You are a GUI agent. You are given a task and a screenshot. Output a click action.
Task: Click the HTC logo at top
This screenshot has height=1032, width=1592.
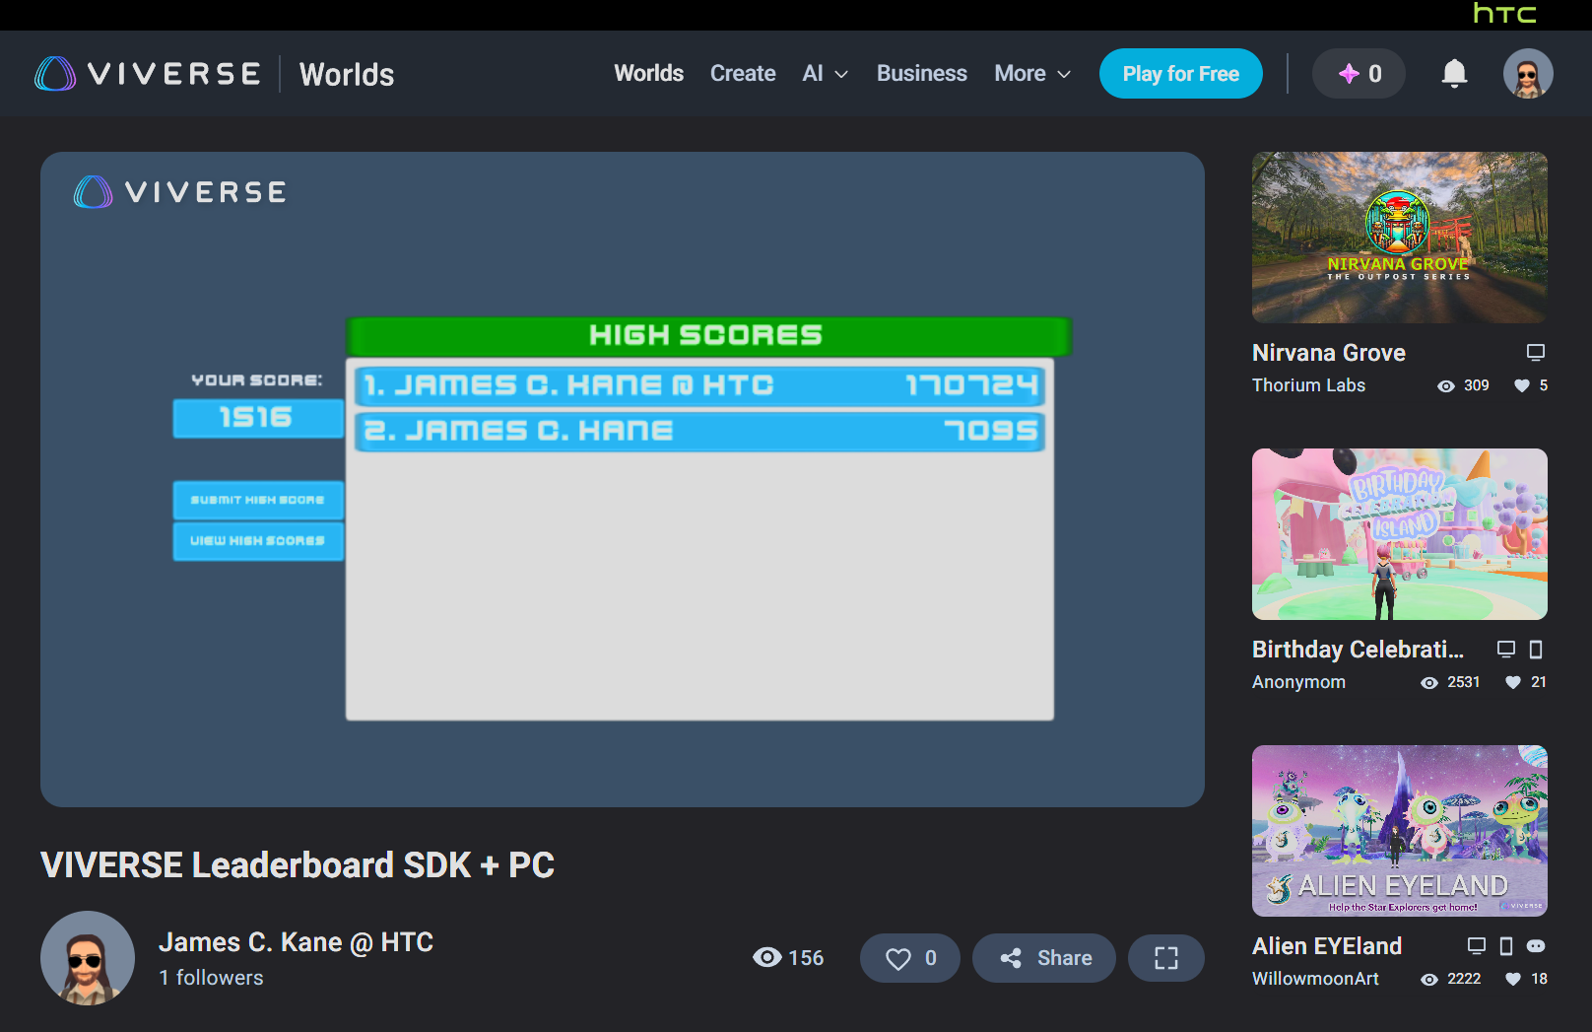point(1503,14)
